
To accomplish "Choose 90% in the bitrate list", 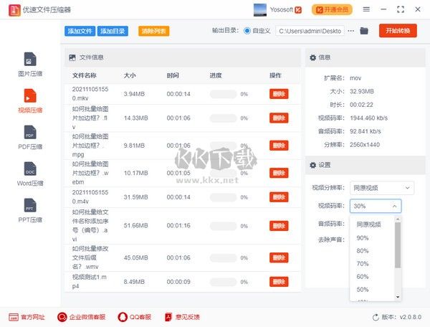I will click(x=363, y=238).
